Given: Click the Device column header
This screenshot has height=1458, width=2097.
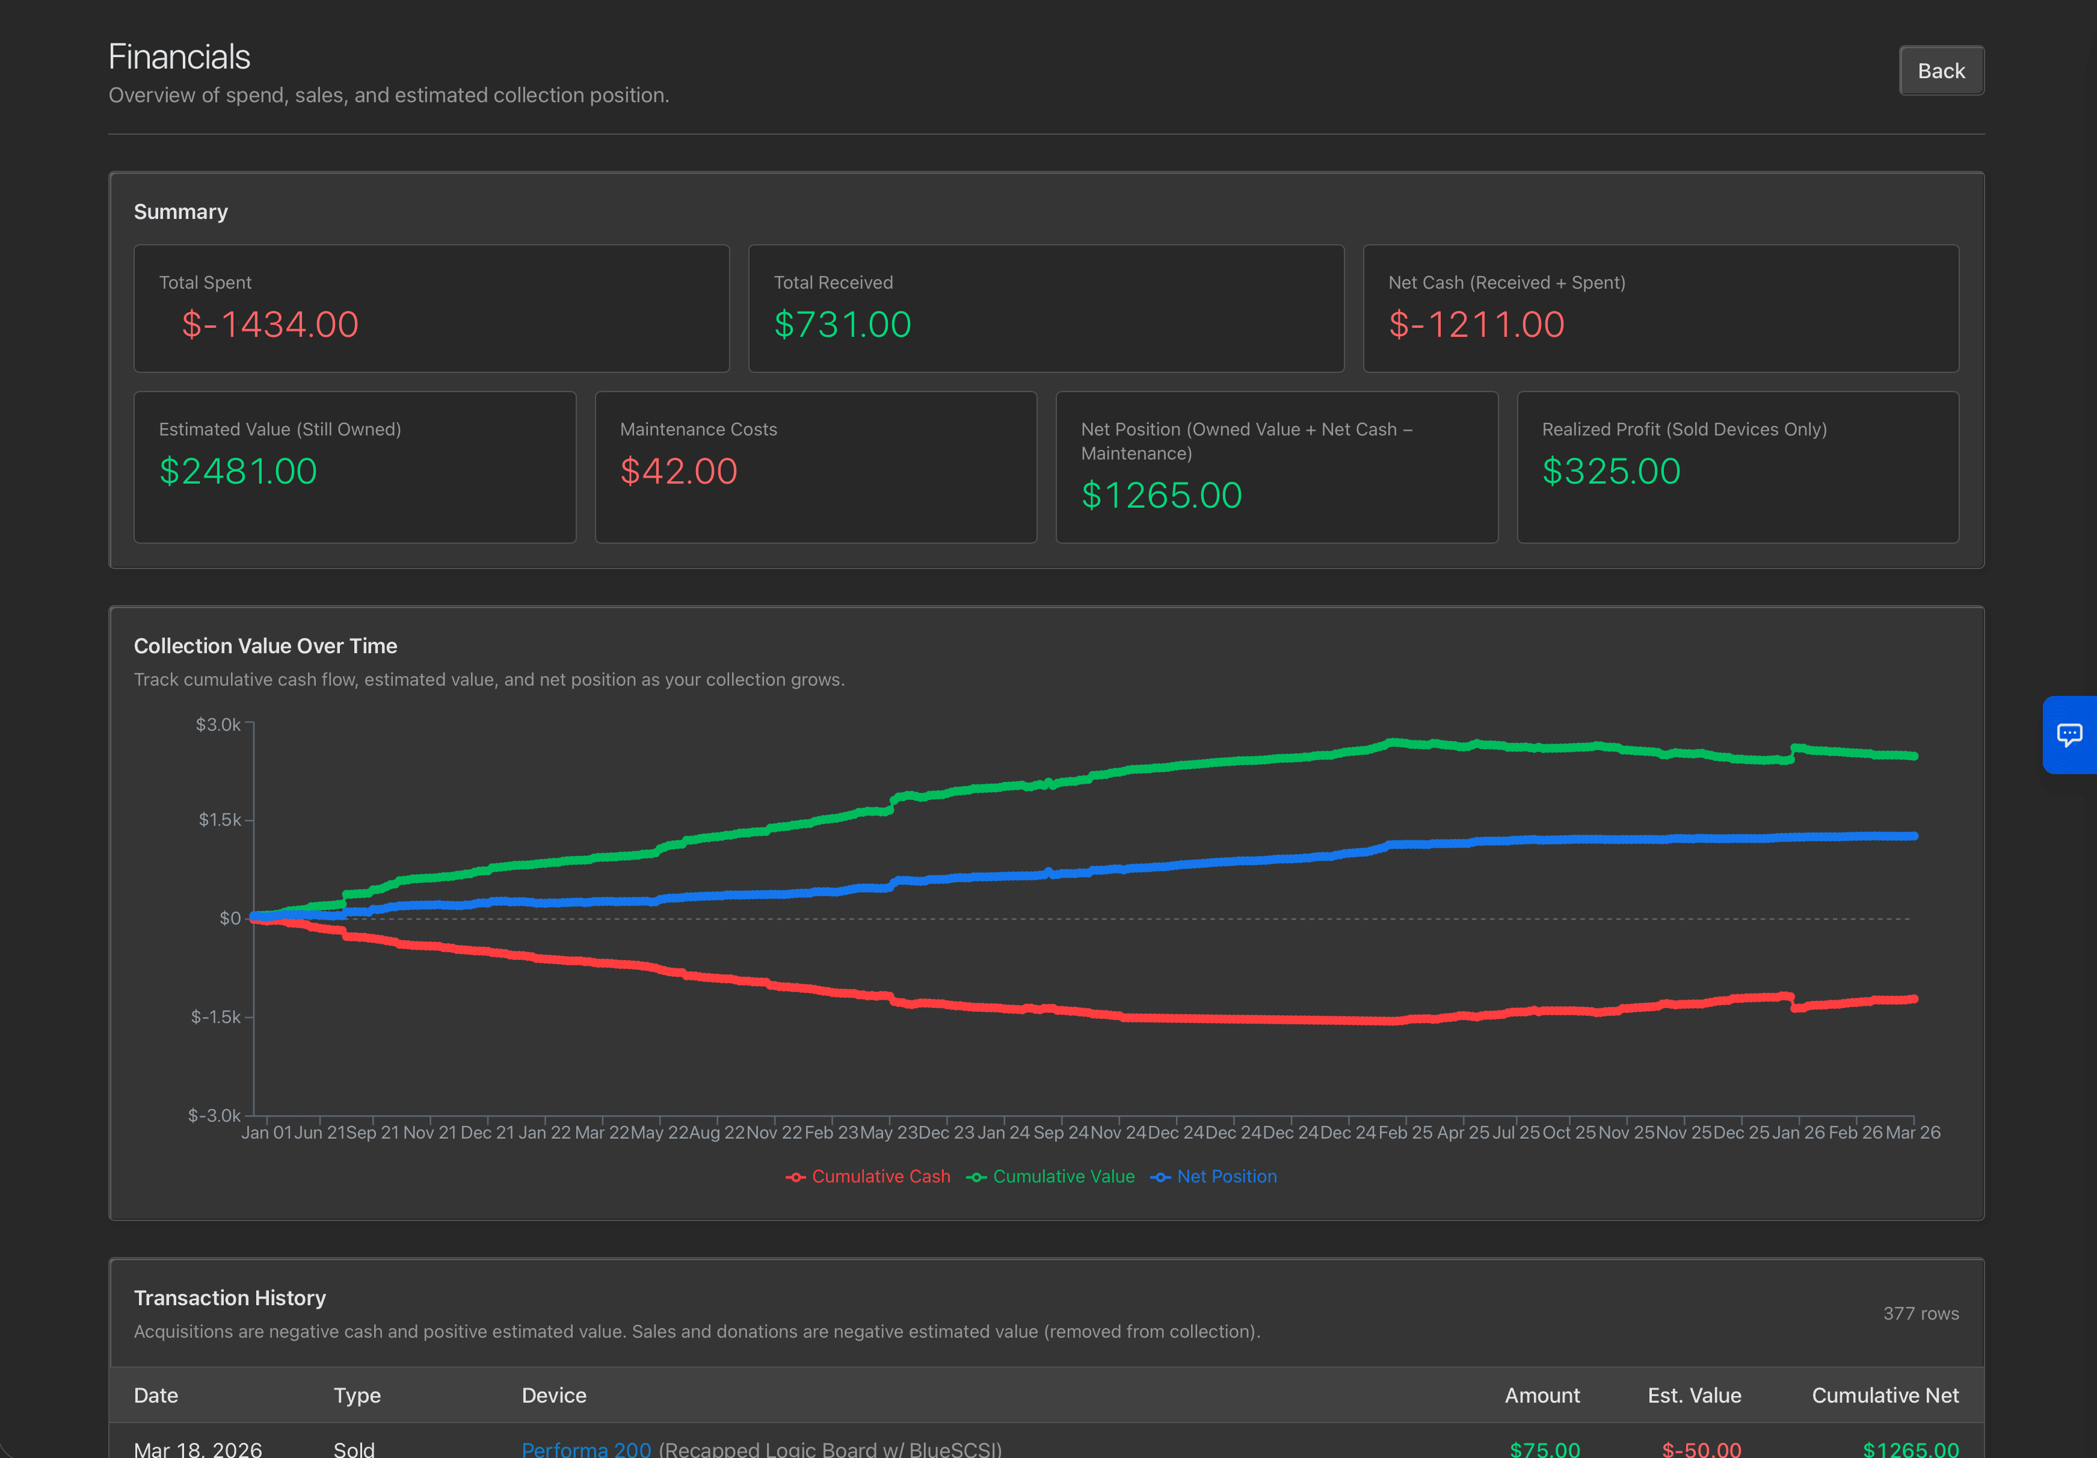Looking at the screenshot, I should pos(553,1395).
